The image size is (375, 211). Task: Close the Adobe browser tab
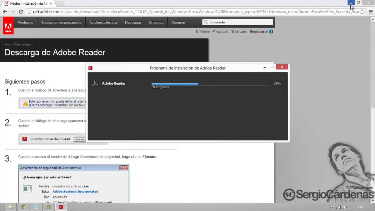tap(51, 4)
